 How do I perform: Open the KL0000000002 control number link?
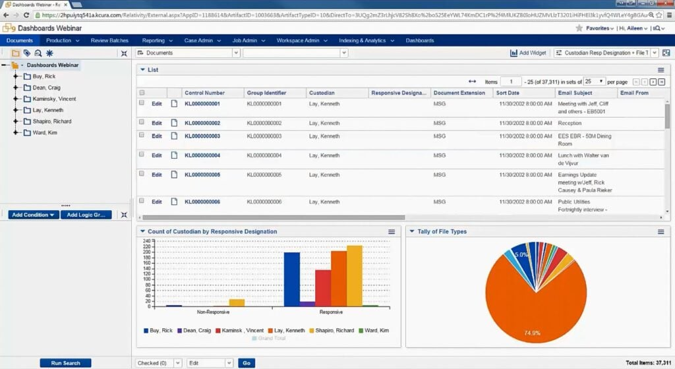click(x=202, y=123)
